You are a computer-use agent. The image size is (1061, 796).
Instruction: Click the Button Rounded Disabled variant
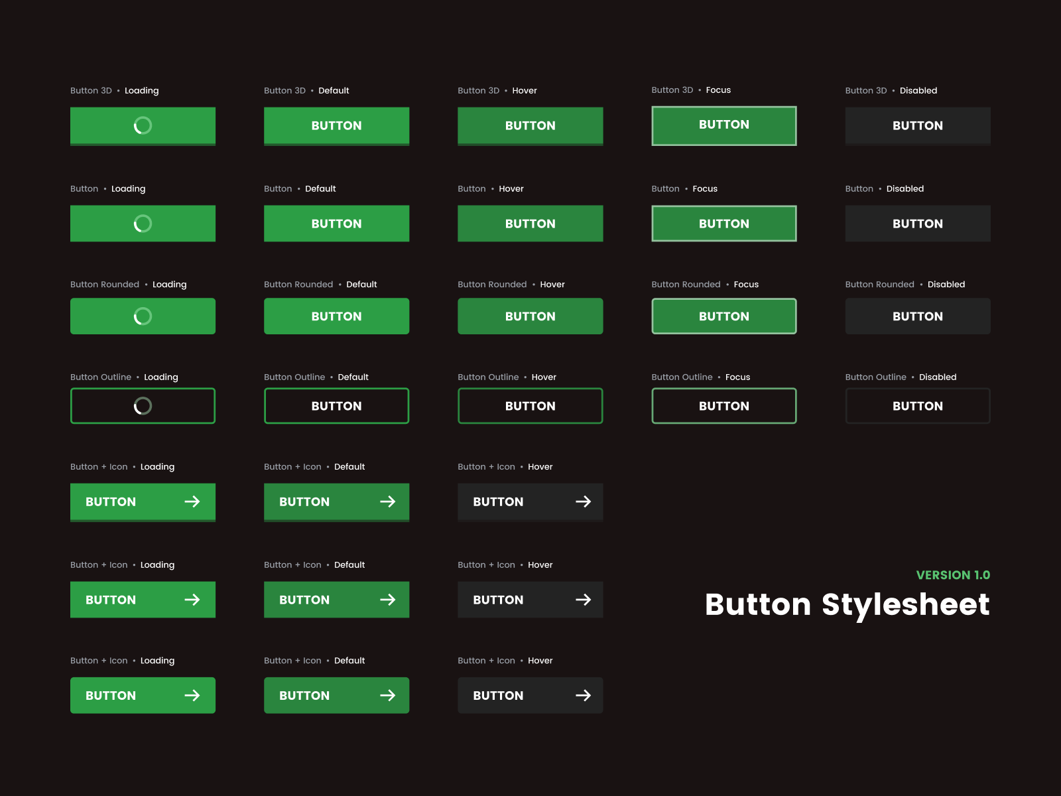[917, 316]
